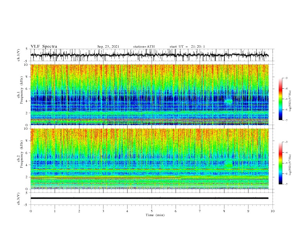Click the "ch.3(V)" axis label
The image size is (307, 237).
click(x=19, y=199)
